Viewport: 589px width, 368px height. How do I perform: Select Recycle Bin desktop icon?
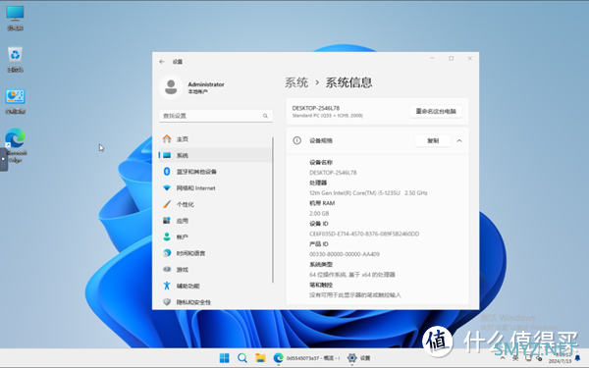pos(15,59)
